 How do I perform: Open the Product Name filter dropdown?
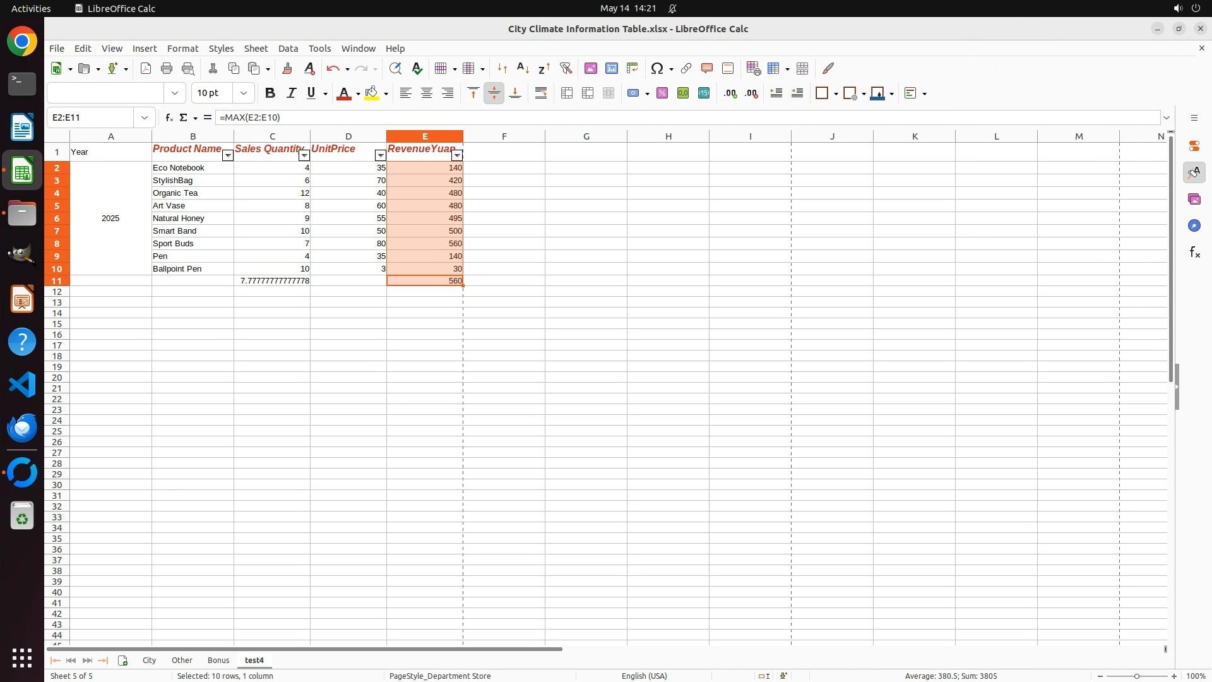point(227,155)
